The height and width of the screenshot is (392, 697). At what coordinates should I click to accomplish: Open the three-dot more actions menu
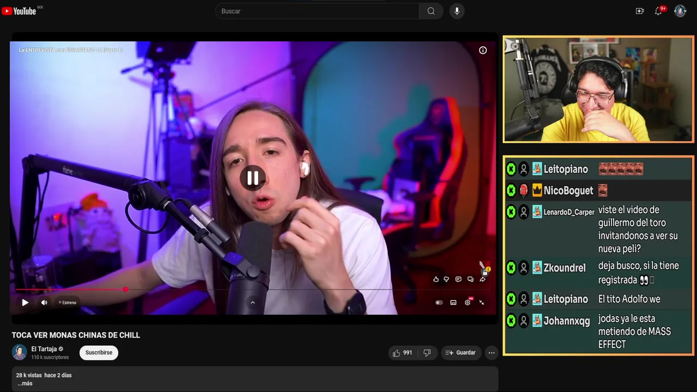(492, 353)
